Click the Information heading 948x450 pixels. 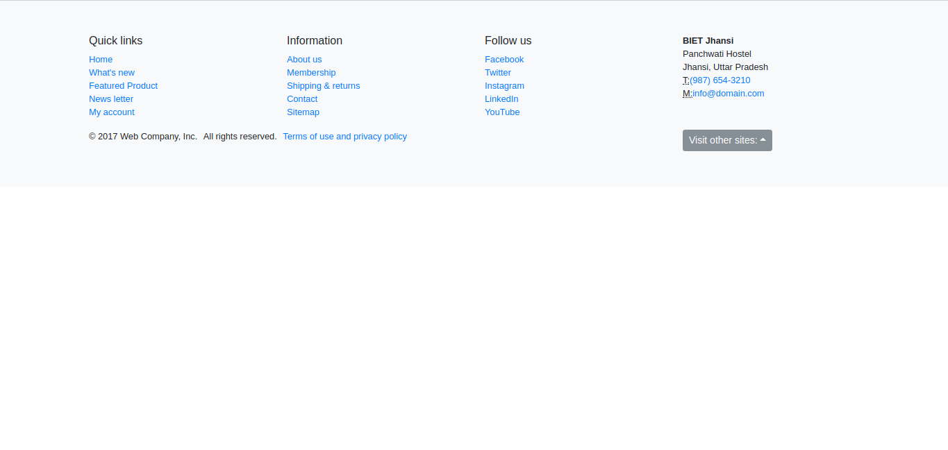[315, 41]
